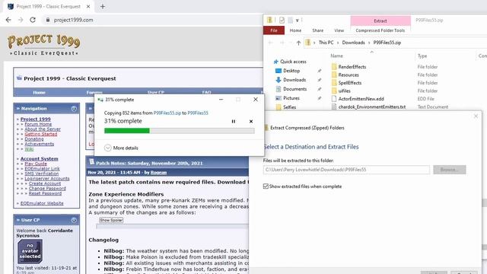487x274 pixels.
Task: Open the Forum Home link
Action: coord(38,124)
